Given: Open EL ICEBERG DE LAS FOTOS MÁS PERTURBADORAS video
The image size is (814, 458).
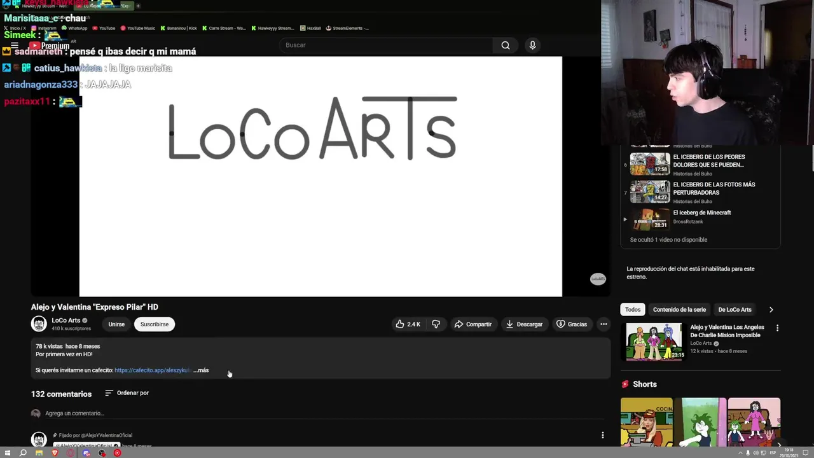Looking at the screenshot, I should click(701, 191).
